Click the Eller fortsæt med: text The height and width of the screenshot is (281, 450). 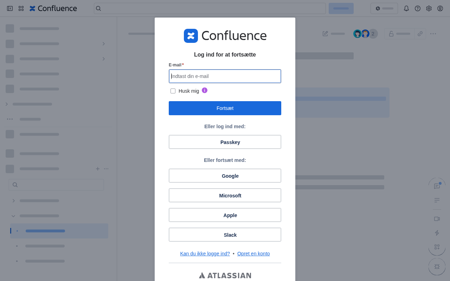225,160
